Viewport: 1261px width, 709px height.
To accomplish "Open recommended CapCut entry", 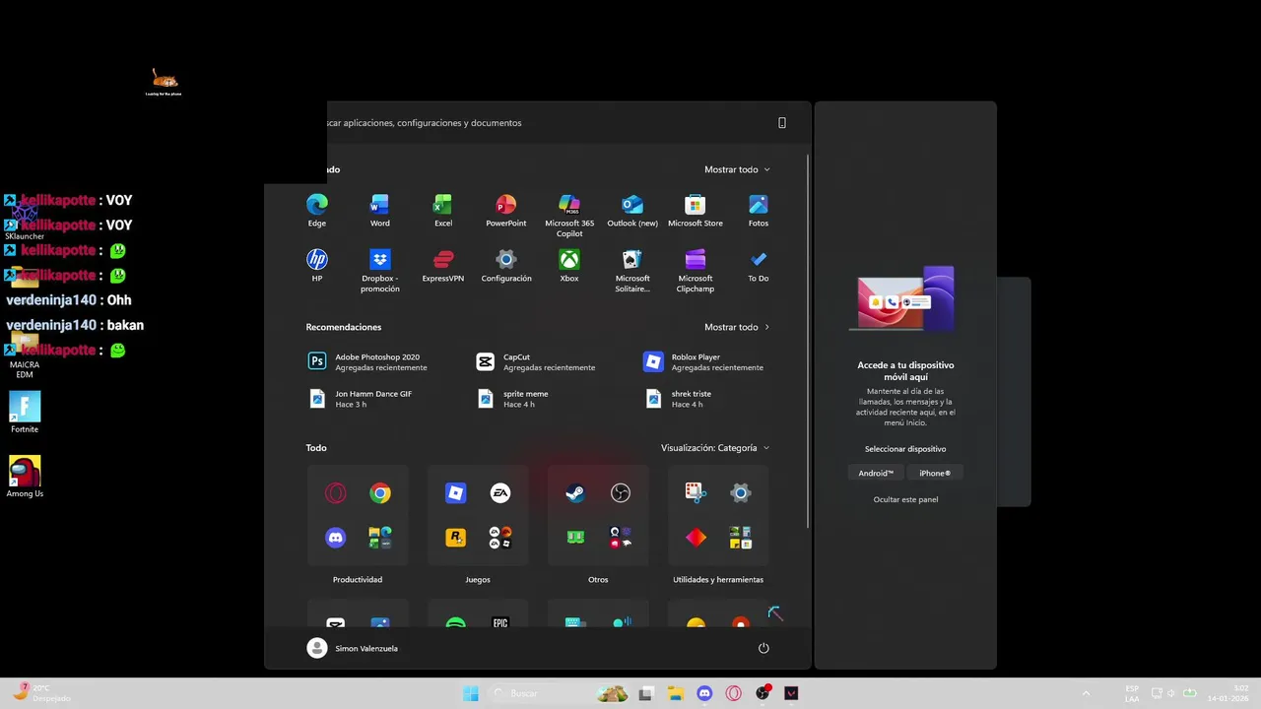I will pos(536,361).
